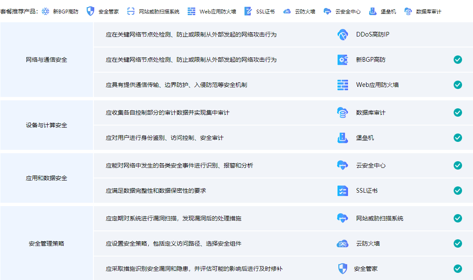Image resolution: width=473 pixels, height=280 pixels.
Task: Click the 网站威胁扫描系统 product name in table
Action: click(x=380, y=218)
